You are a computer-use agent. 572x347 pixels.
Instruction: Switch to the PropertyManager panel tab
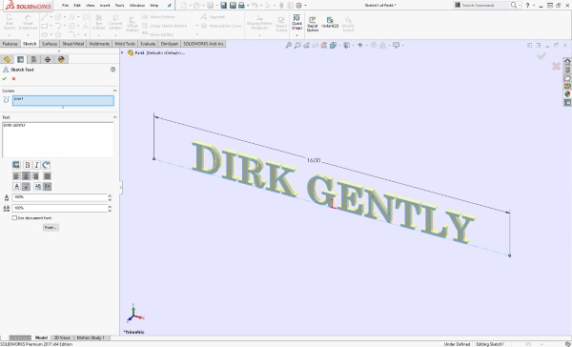pyautogui.click(x=20, y=59)
